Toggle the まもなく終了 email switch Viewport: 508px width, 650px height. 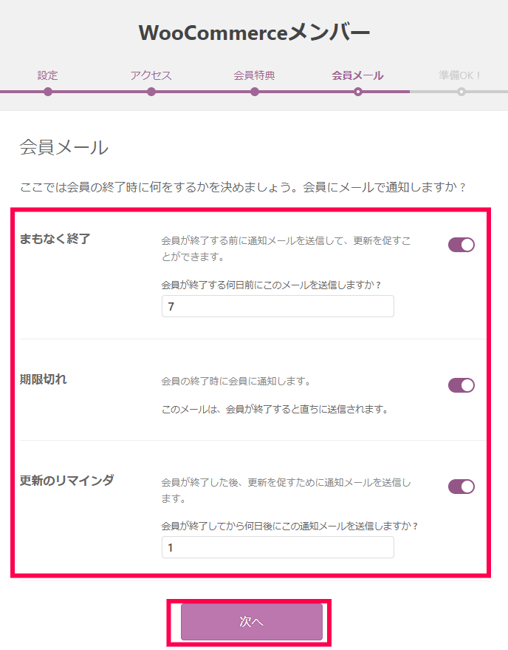[461, 245]
